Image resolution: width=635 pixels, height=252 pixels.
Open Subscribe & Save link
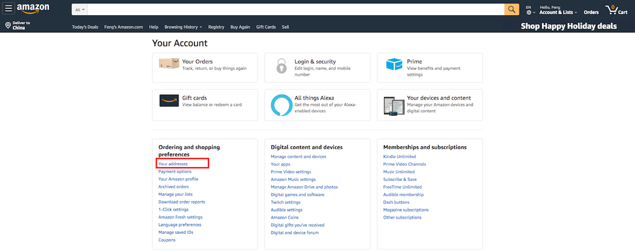pyautogui.click(x=400, y=179)
